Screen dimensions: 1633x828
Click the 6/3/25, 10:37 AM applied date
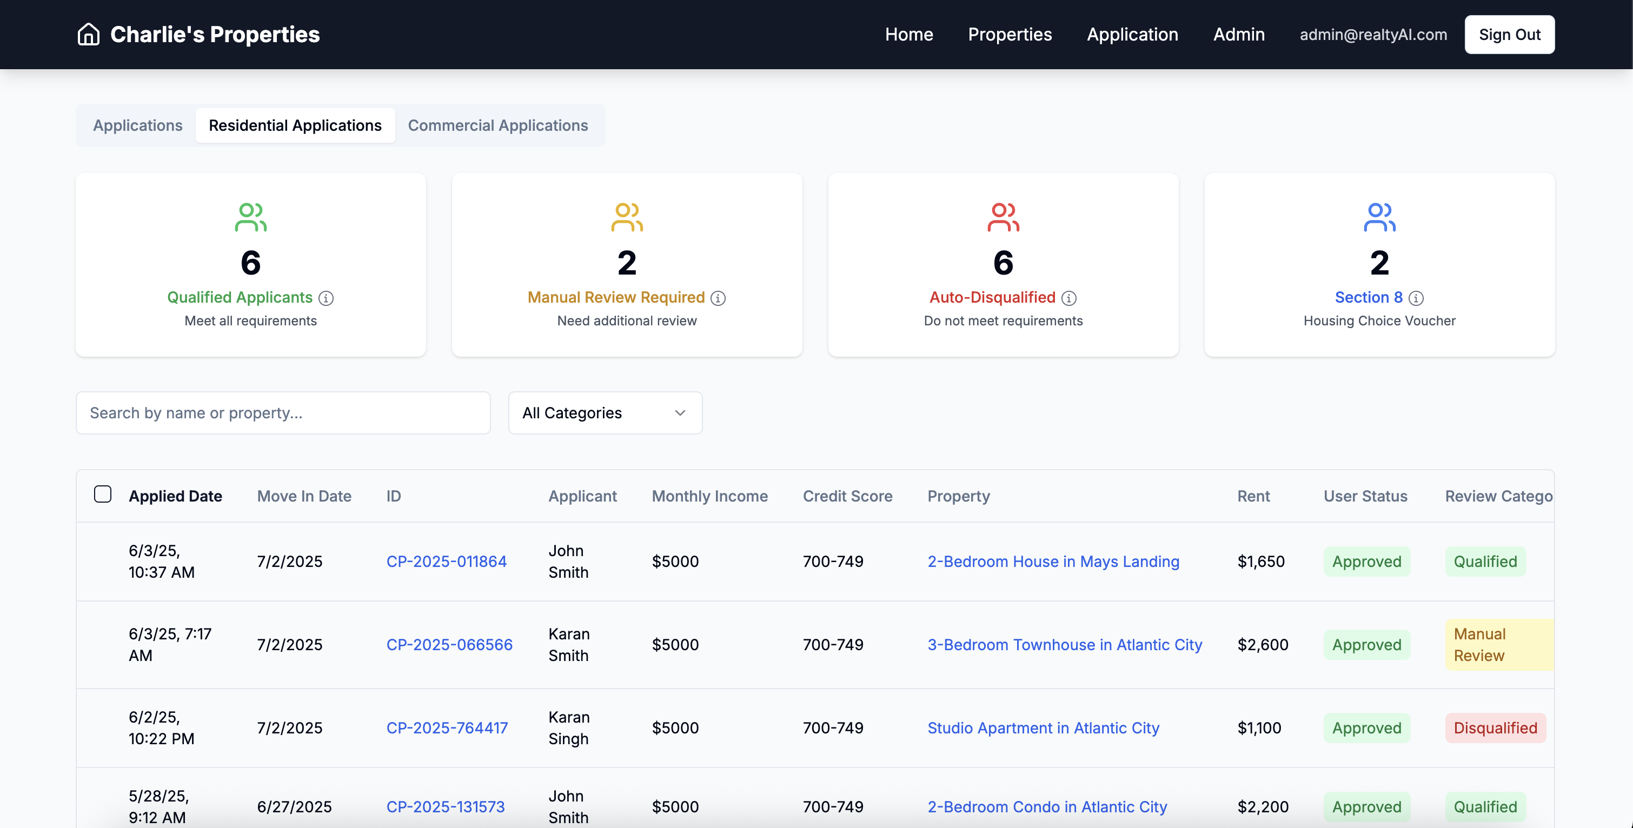coord(162,562)
